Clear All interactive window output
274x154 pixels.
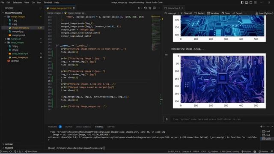pos(186,13)
